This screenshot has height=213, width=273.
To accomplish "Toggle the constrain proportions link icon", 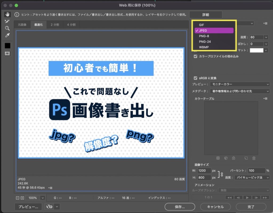I will pyautogui.click(x=222, y=174).
